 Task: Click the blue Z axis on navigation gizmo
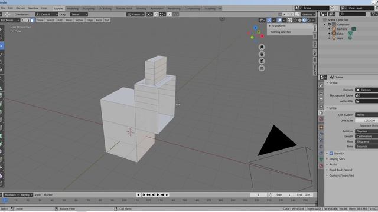256,28
